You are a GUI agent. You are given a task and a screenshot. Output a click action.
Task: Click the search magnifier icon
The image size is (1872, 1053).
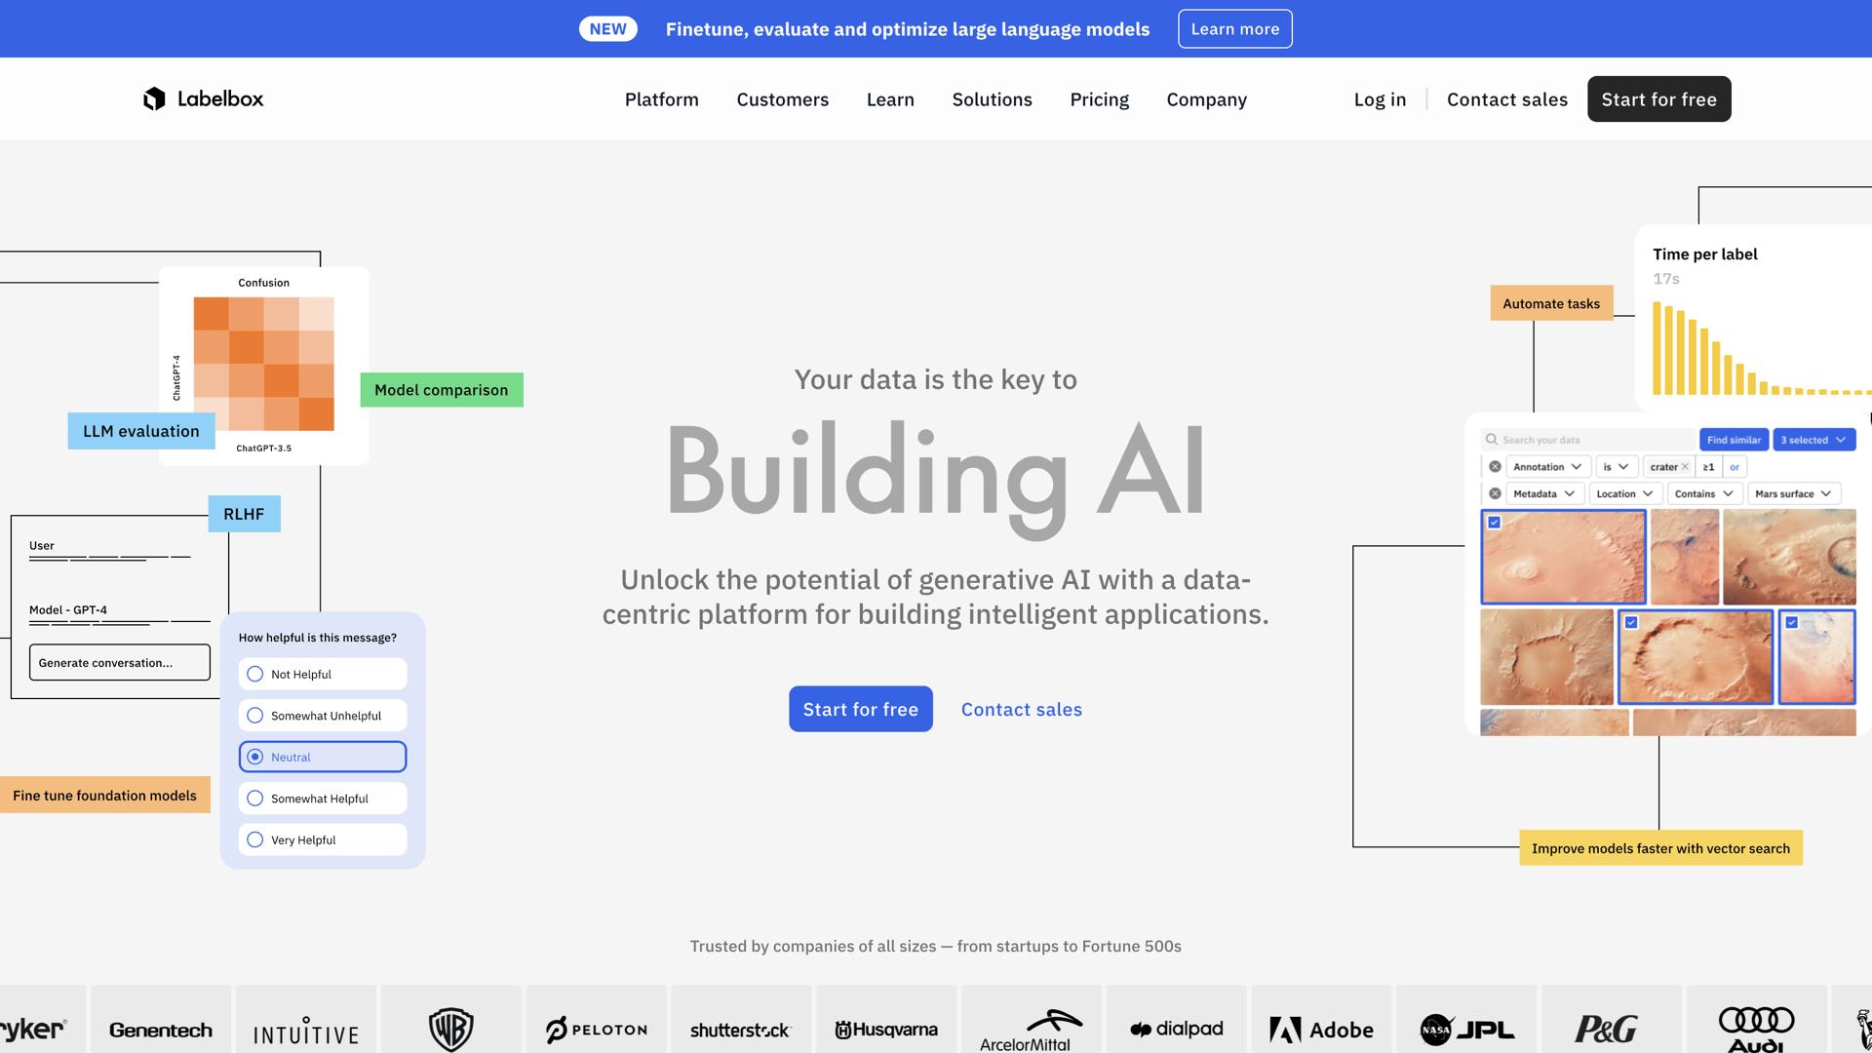(1491, 440)
